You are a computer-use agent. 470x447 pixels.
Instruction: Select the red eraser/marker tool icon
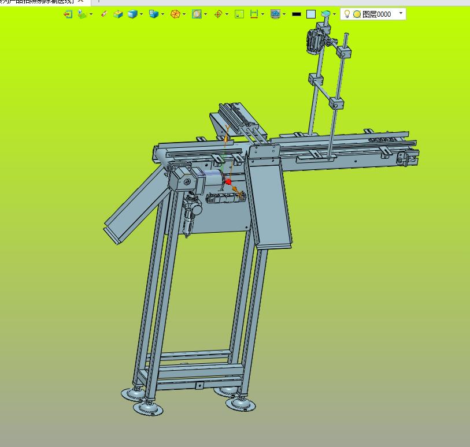104,14
